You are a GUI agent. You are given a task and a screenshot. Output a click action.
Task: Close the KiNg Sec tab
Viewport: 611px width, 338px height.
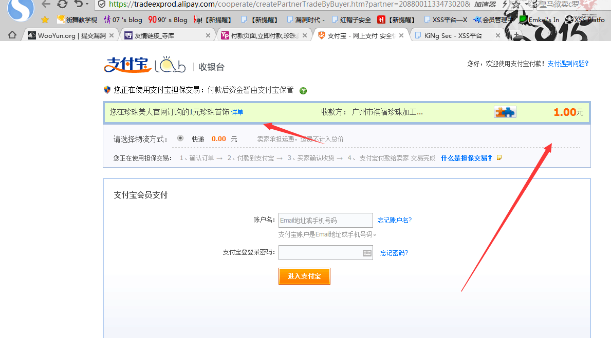[497, 35]
